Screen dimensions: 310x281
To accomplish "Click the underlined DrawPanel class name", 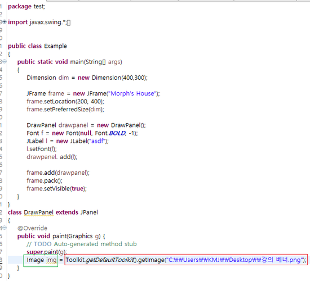I will (x=38, y=212).
